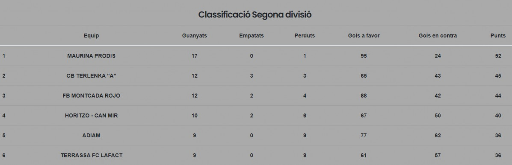Select the ADIAM team name
This screenshot has width=512, height=165.
click(x=91, y=136)
